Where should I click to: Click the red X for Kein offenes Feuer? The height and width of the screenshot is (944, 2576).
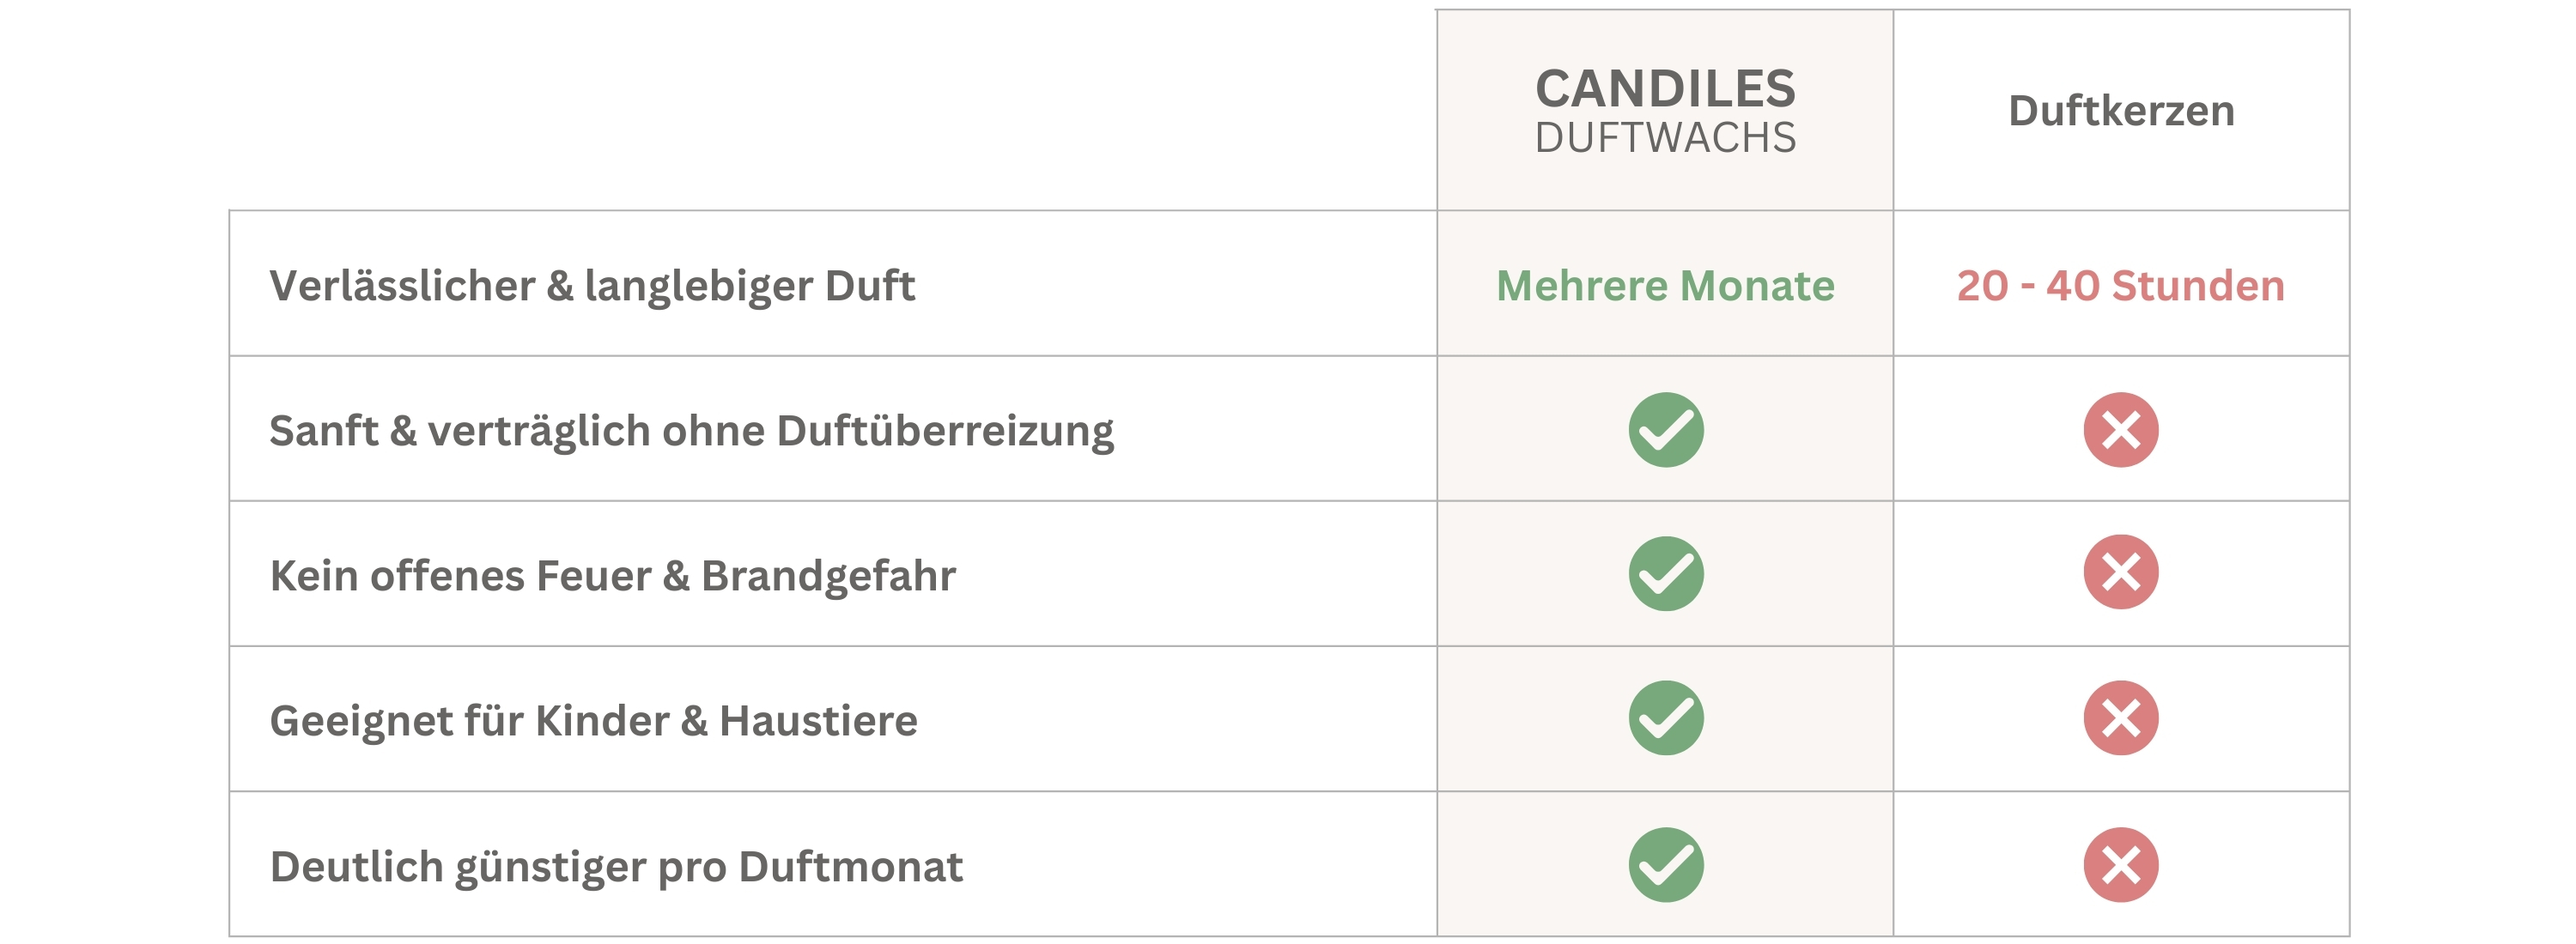pos(2120,572)
